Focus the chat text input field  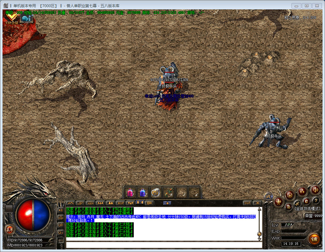(164, 245)
